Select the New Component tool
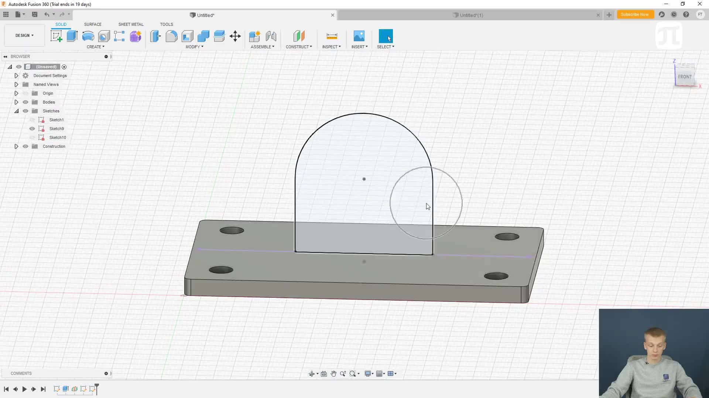 point(255,36)
